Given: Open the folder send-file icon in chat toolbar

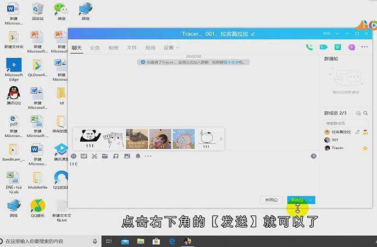Looking at the screenshot, I should tap(105, 156).
